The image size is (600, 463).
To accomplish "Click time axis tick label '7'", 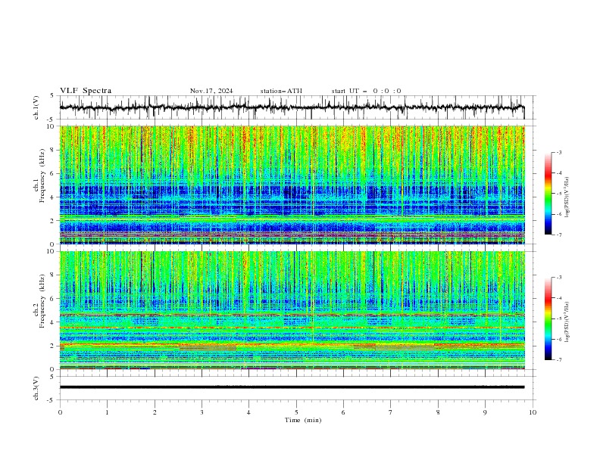I will click(x=391, y=412).
